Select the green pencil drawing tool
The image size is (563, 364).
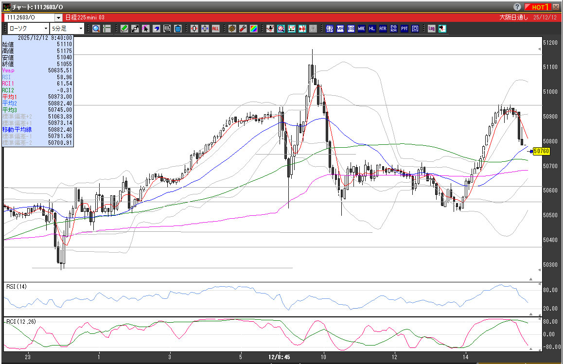click(124, 29)
